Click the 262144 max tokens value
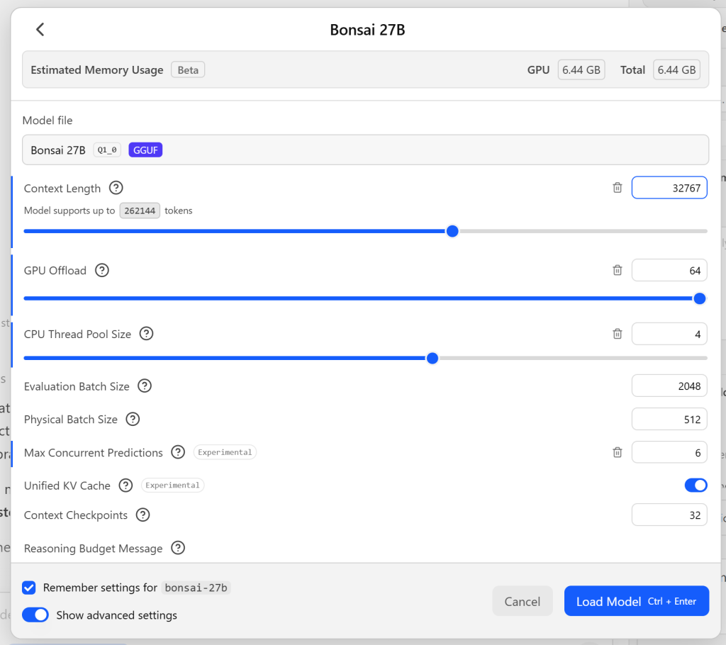726x645 pixels. coord(140,211)
